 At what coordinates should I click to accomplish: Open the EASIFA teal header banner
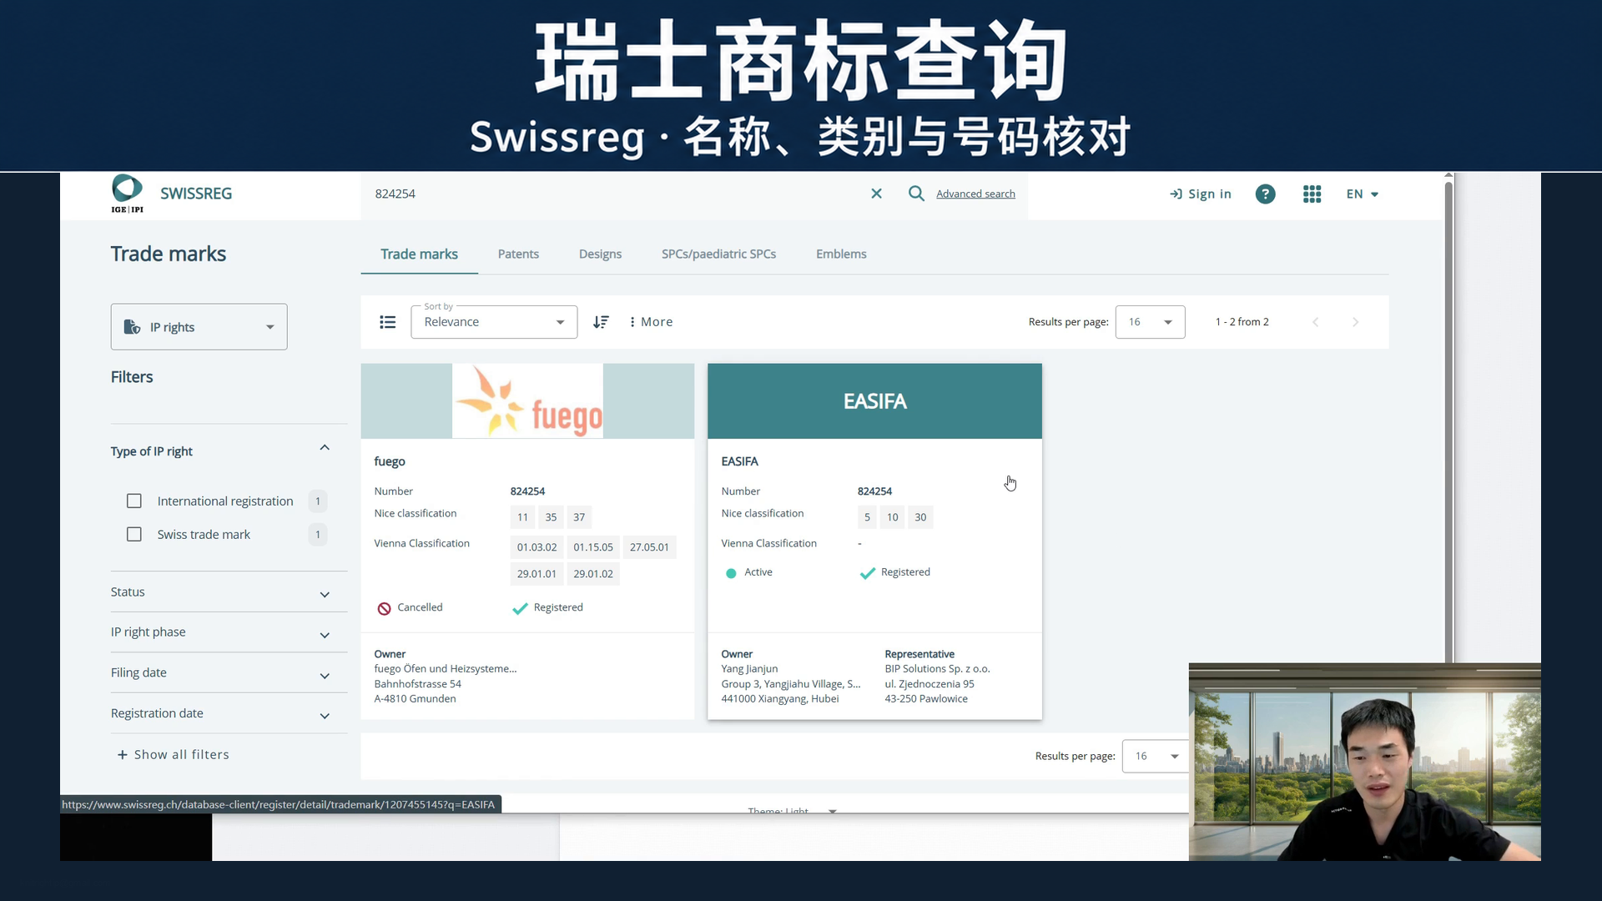click(874, 401)
